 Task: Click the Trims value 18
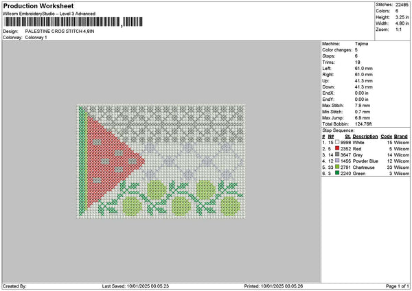coord(357,62)
